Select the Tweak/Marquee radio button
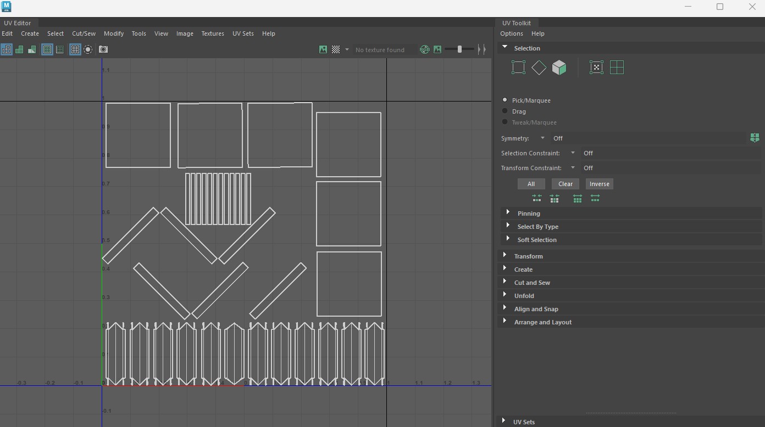765x427 pixels. 505,122
